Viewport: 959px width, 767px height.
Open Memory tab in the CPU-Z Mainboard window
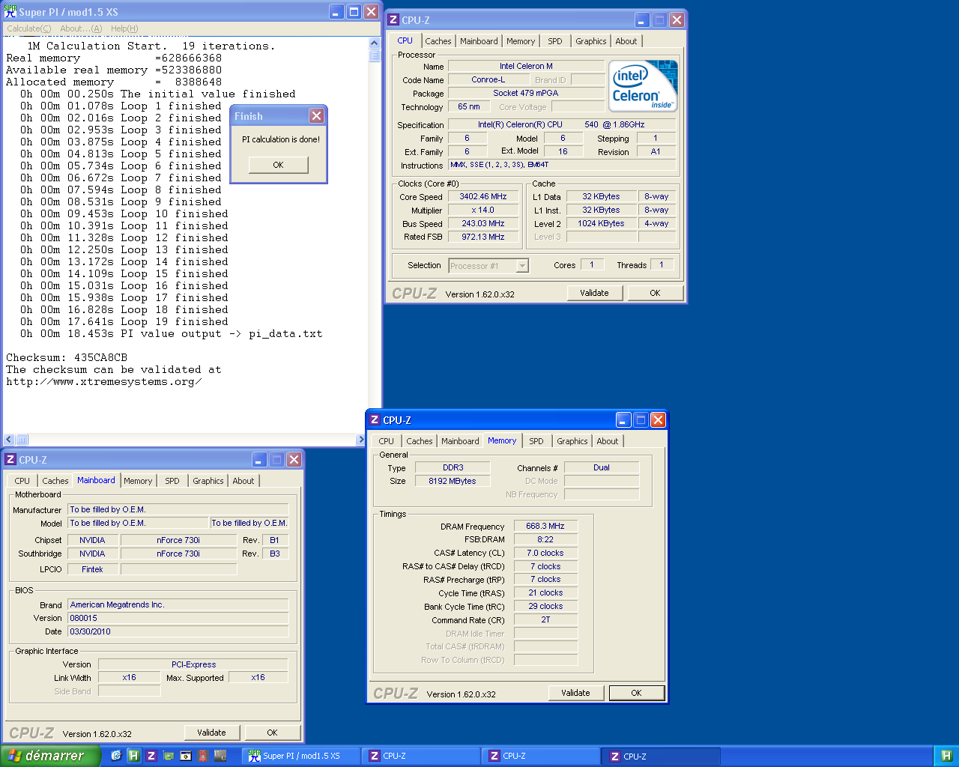[x=138, y=481]
